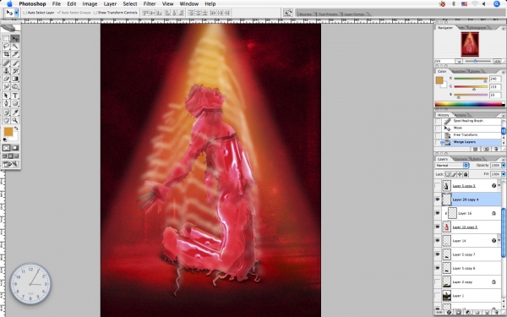
Task: Click the Navigator zoom in button
Action: (497, 61)
